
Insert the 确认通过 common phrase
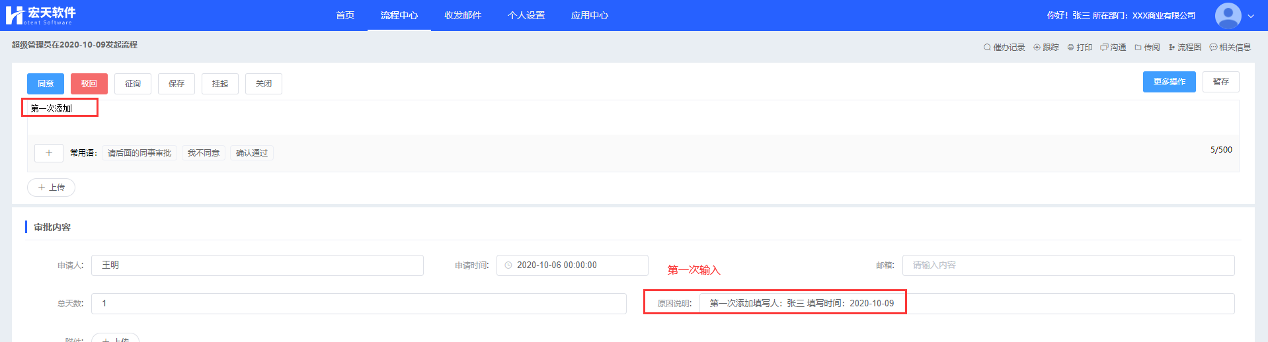252,153
